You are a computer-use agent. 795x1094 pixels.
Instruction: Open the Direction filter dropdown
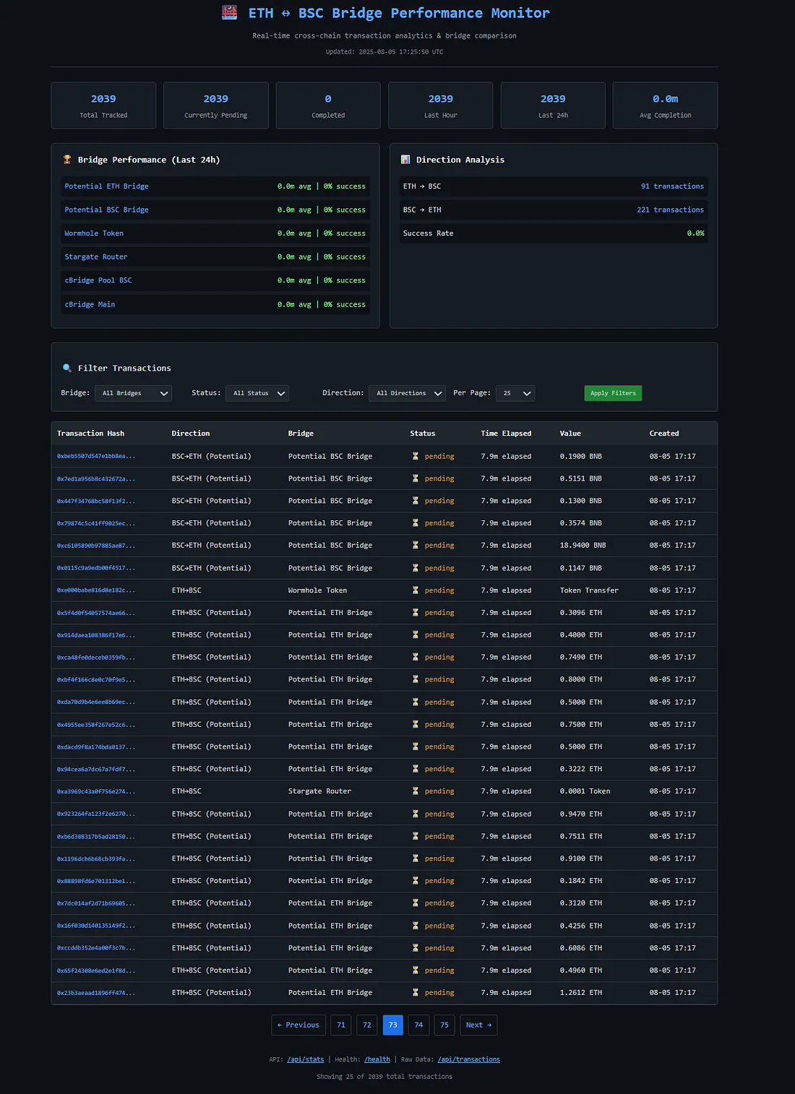point(407,393)
